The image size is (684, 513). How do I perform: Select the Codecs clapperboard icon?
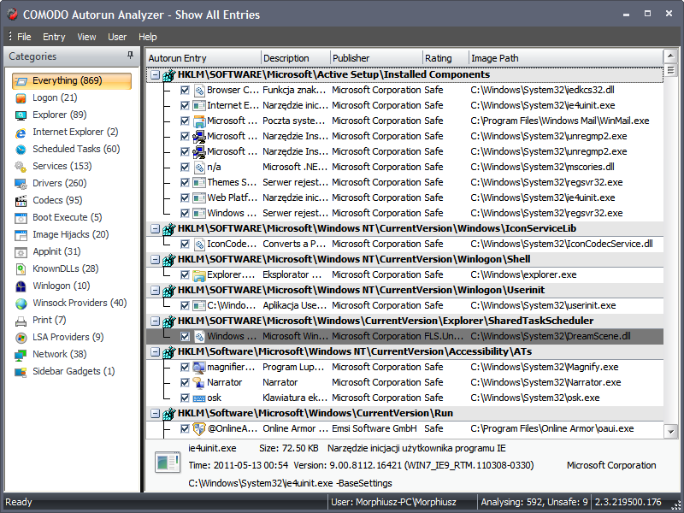21,201
